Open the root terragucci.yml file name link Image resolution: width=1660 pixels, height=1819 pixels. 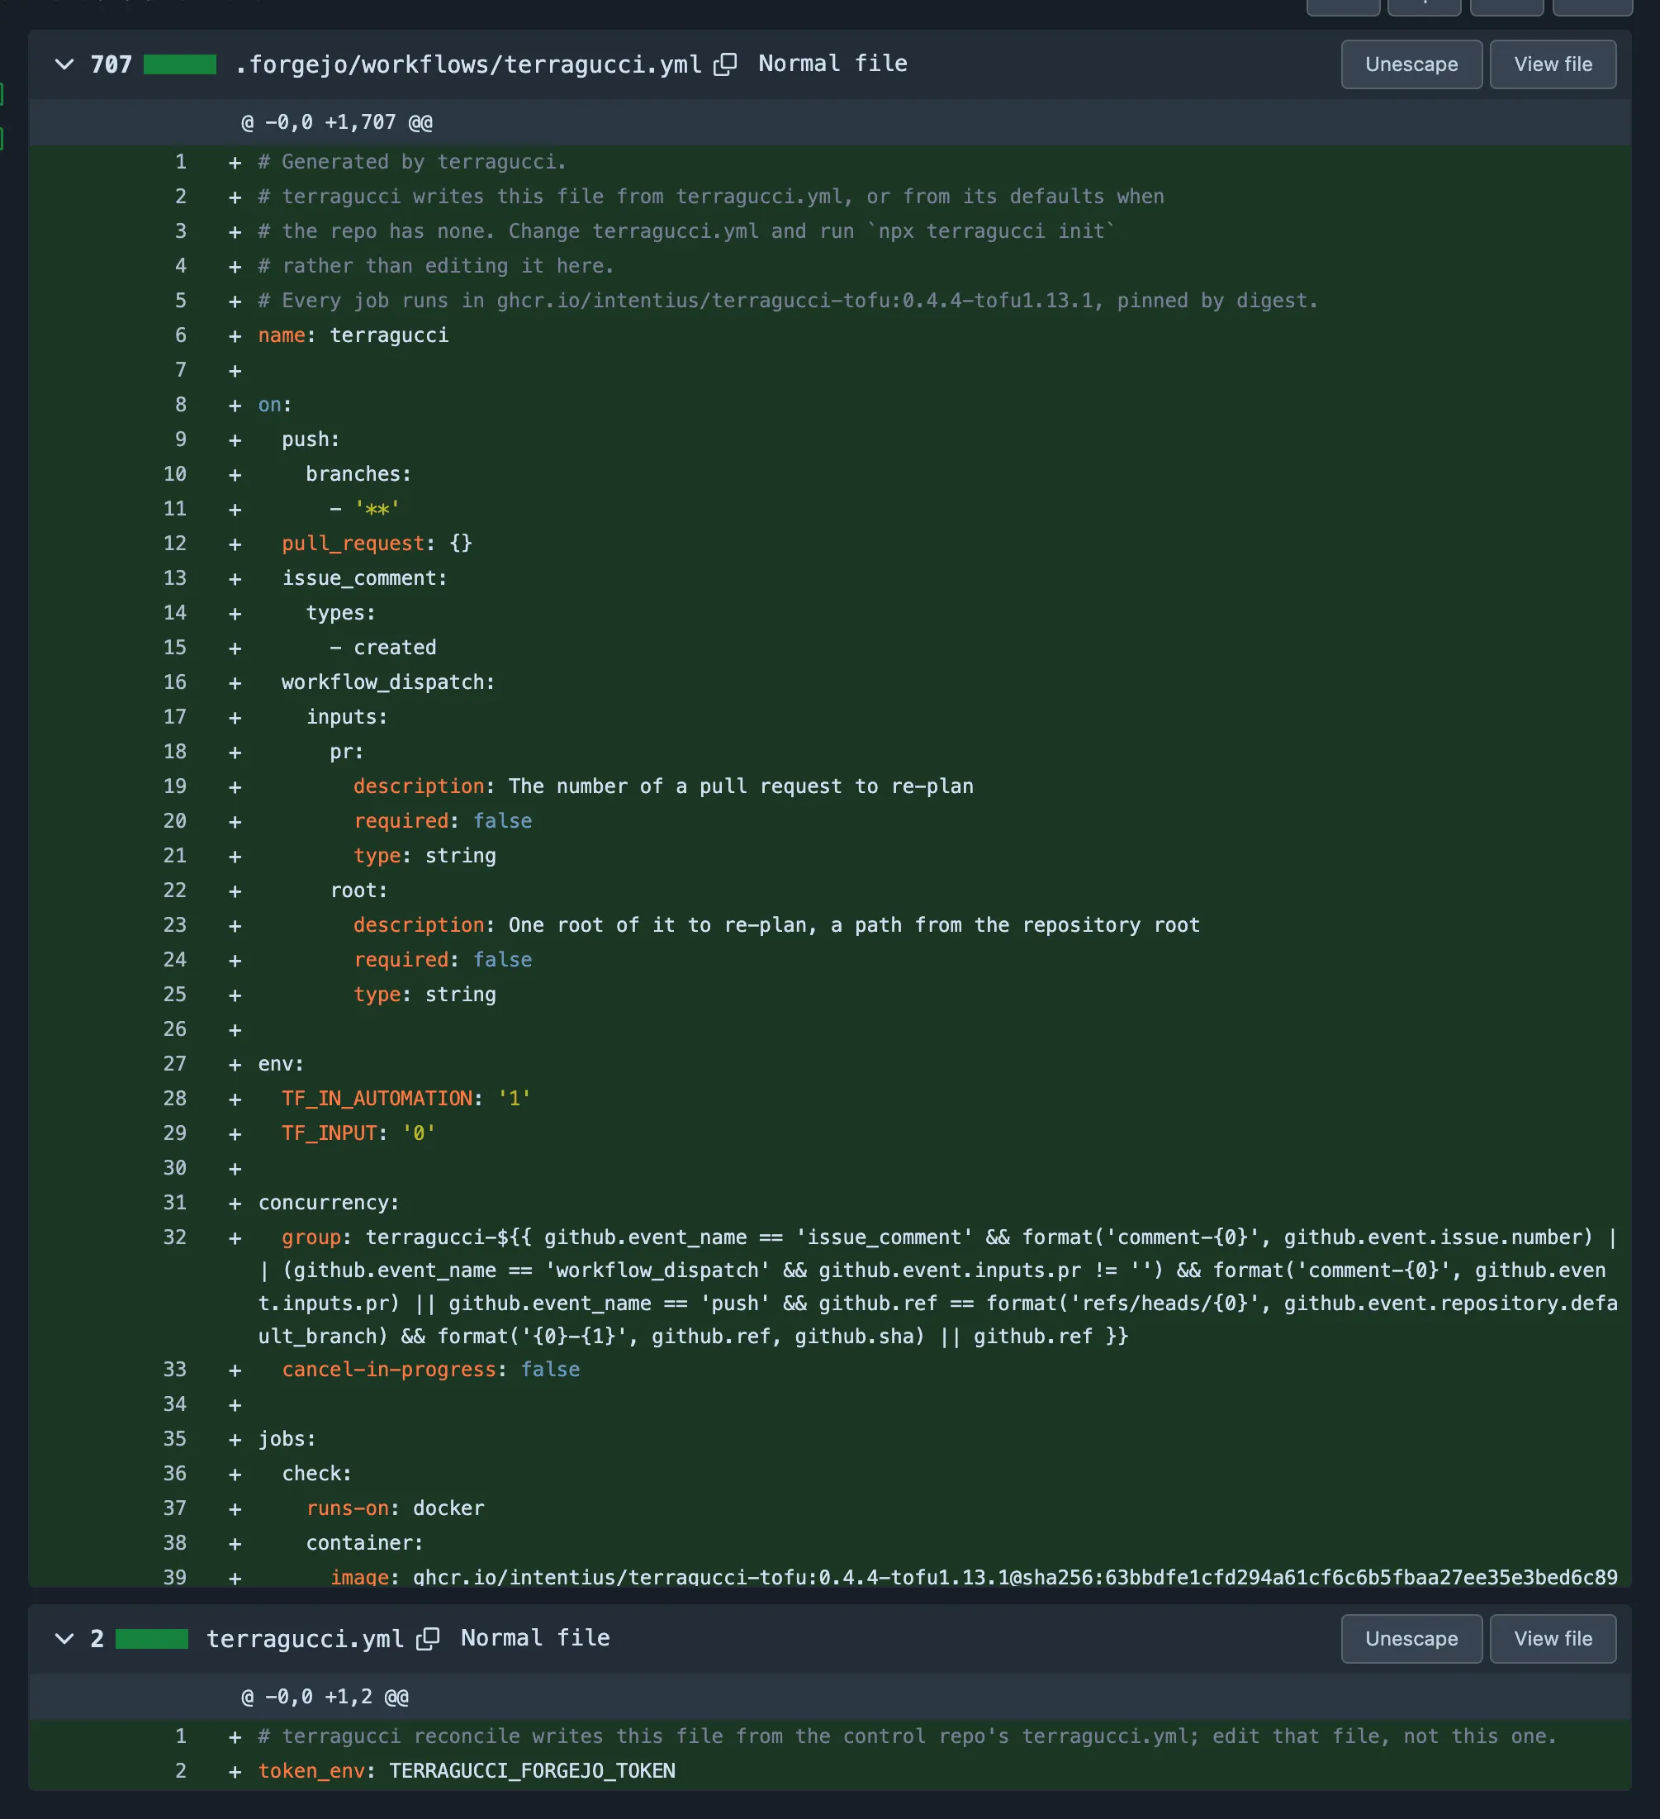coord(305,1639)
